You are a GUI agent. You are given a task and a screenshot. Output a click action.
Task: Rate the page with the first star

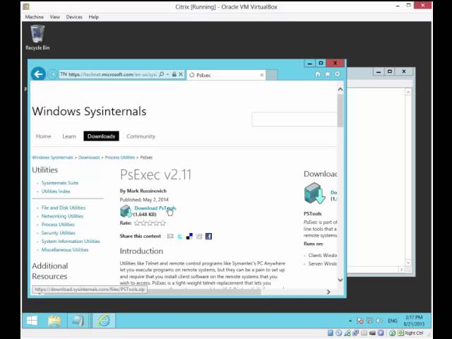138,223
